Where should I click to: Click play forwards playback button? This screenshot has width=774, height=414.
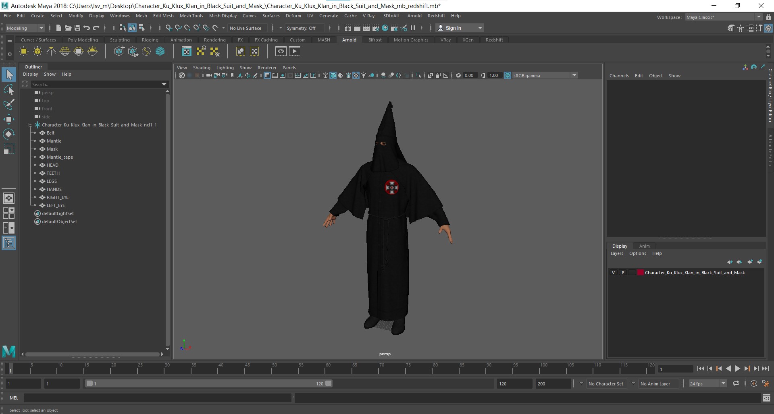click(x=737, y=368)
